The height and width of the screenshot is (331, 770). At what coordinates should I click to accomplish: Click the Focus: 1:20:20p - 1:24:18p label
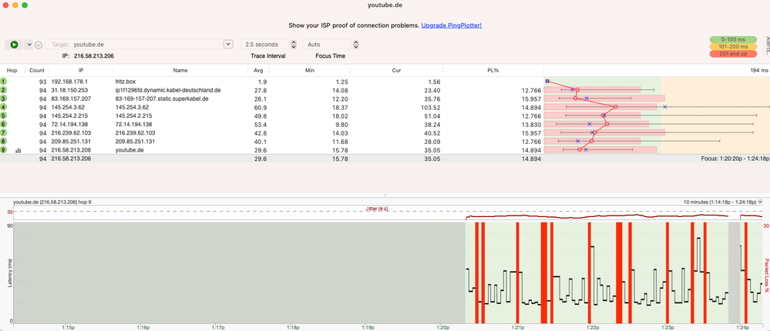(x=735, y=159)
